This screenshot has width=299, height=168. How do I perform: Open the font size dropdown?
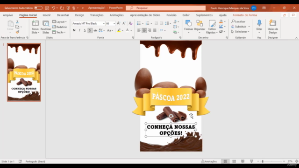pos(114,23)
